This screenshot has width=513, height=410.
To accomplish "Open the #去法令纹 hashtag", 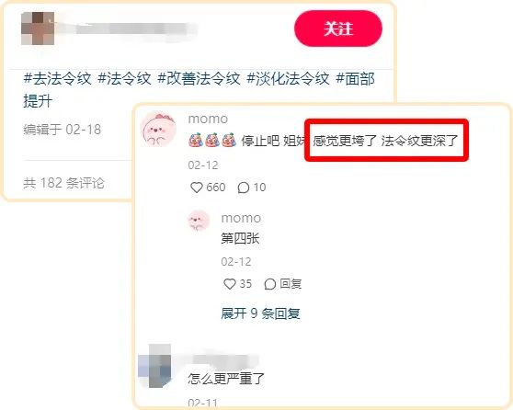I will 58,79.
